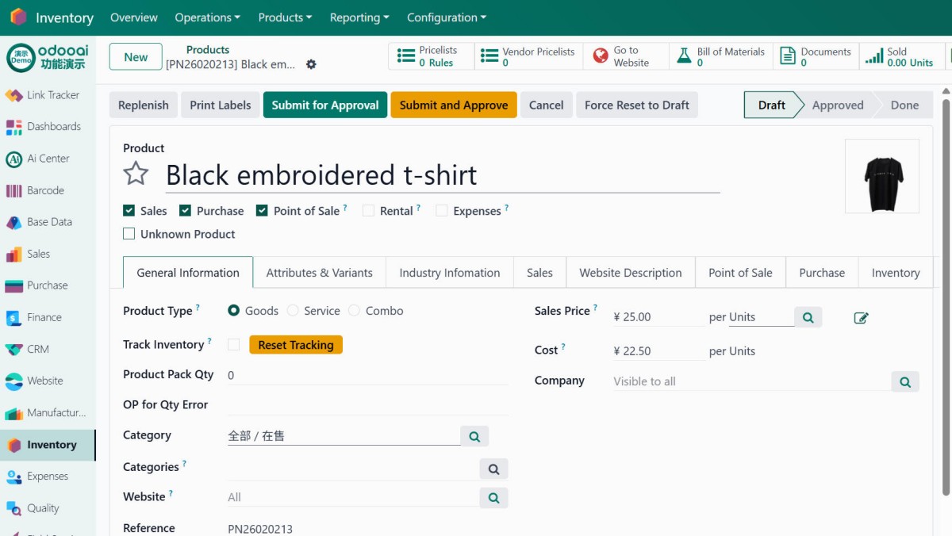Click the Sales Price value field
Screen dimensions: 952x536
(658, 317)
